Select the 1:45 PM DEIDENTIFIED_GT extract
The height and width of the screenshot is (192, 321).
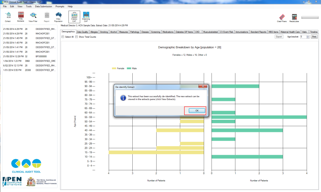[30, 38]
